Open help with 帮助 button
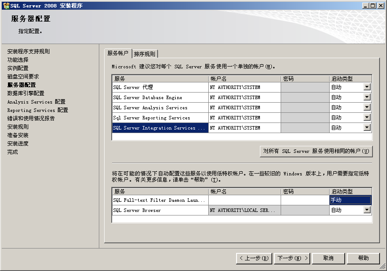 coord(363,258)
